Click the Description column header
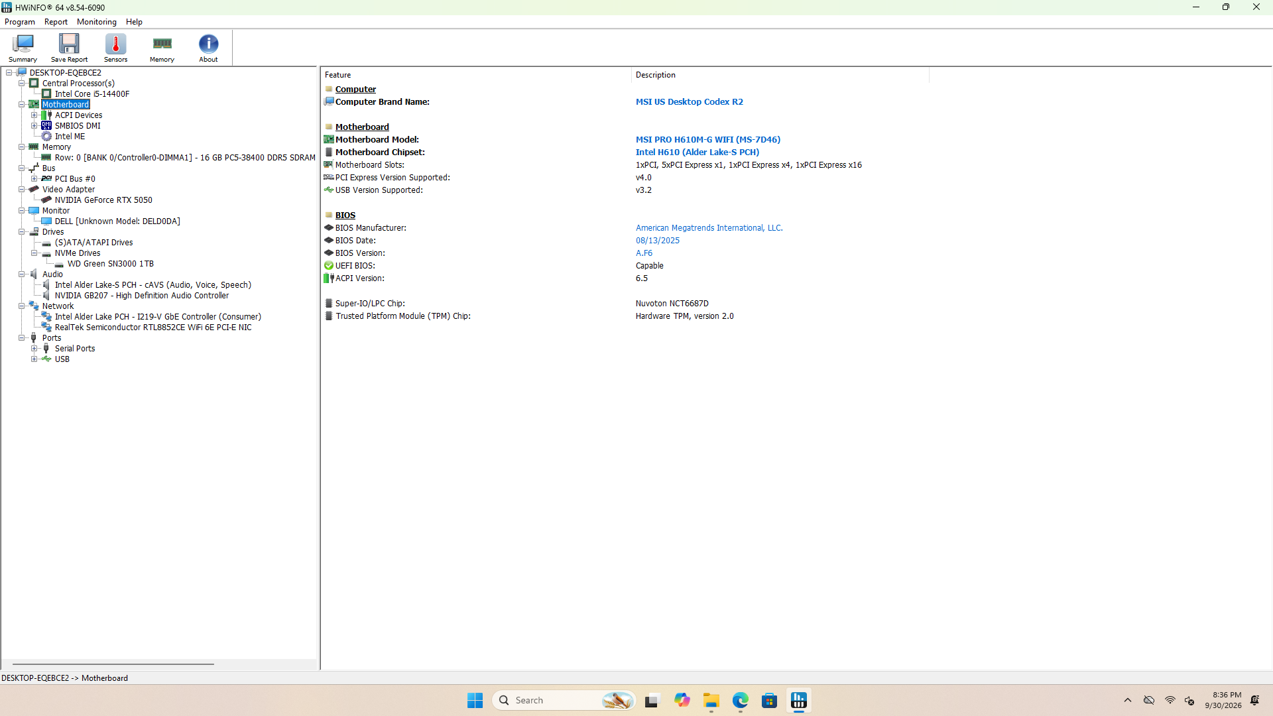This screenshot has height=716, width=1273. (x=780, y=75)
